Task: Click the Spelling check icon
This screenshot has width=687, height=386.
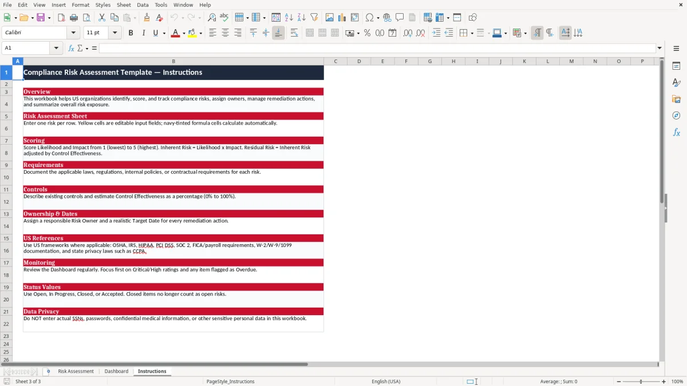Action: pos(224,18)
